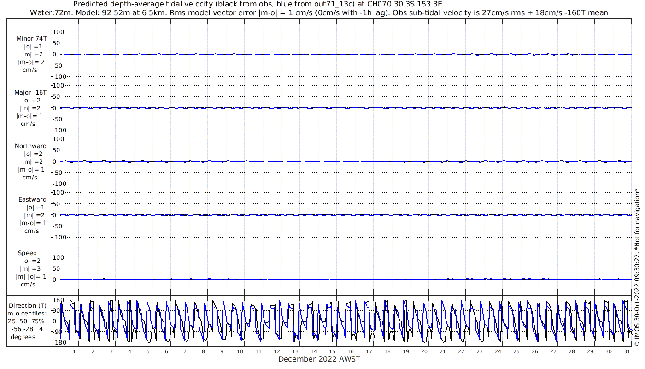The image size is (645, 369).
Task: Click day "10" on the date axis
Action: pyautogui.click(x=240, y=351)
